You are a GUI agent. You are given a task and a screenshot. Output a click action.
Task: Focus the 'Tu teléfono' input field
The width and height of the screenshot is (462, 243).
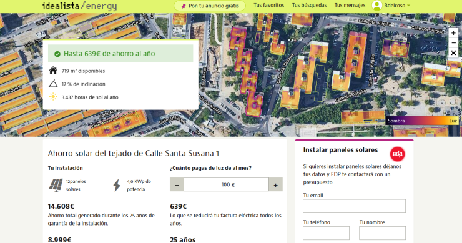pyautogui.click(x=326, y=233)
